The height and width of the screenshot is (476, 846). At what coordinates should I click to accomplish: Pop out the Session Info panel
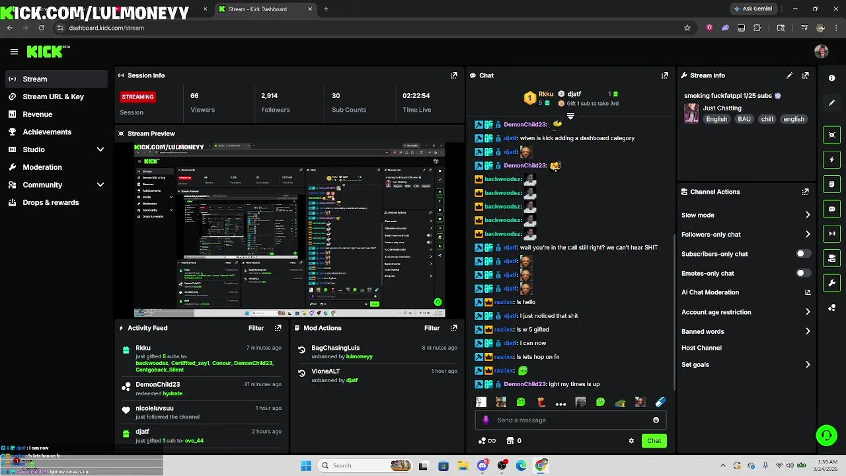tap(453, 75)
